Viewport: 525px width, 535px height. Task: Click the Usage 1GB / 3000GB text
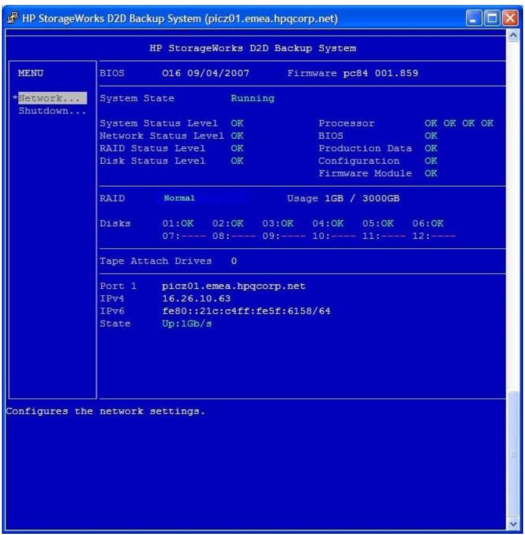pos(343,199)
